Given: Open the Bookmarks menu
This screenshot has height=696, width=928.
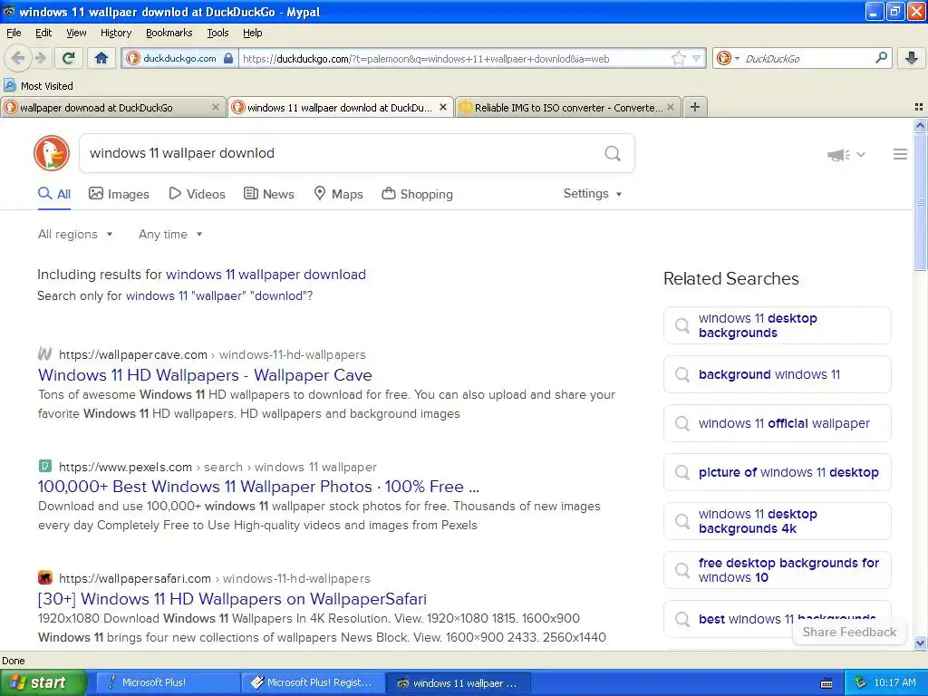Looking at the screenshot, I should click(x=169, y=33).
